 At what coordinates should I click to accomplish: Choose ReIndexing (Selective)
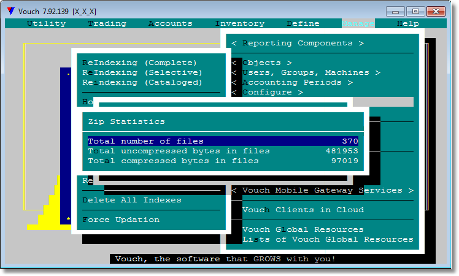tap(142, 72)
